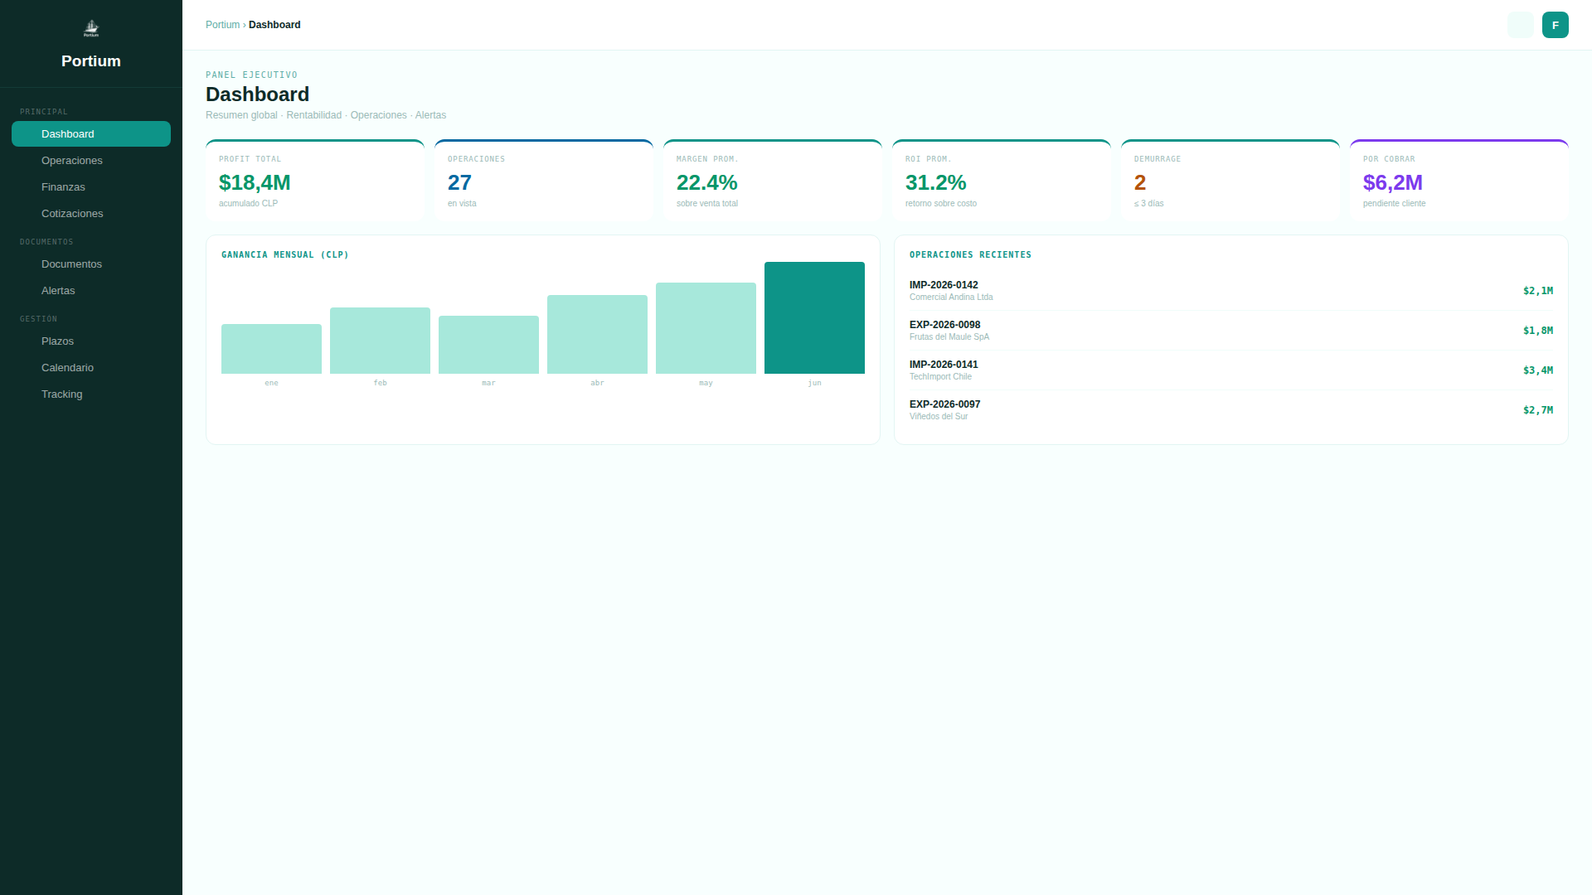Click the retorno sobre costo caption
1592x895 pixels.
940,204
